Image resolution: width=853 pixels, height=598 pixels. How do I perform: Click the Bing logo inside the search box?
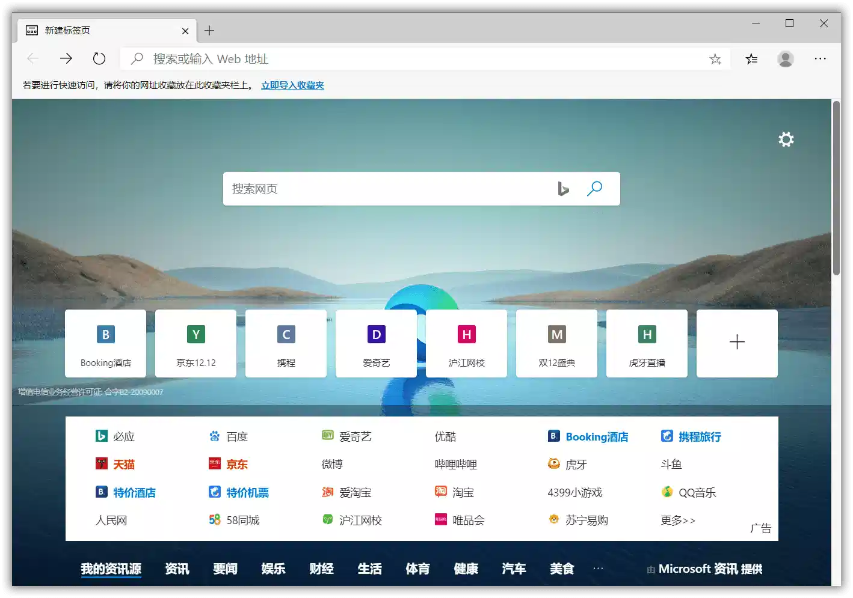point(563,188)
